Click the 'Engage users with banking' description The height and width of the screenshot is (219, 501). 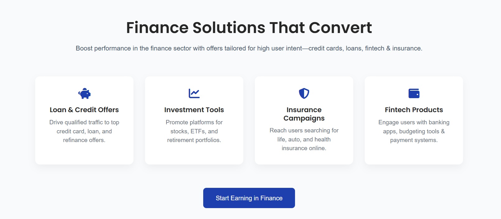[x=414, y=131]
